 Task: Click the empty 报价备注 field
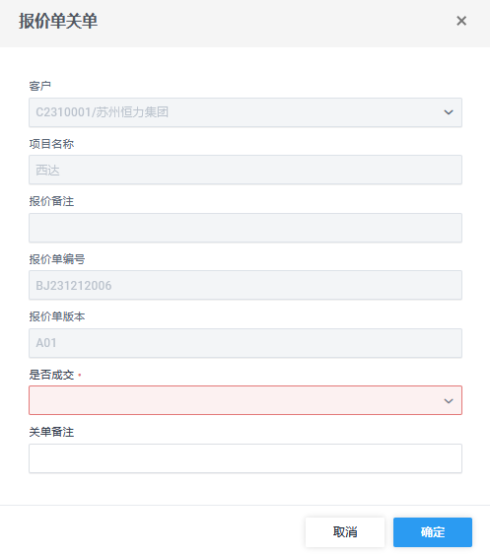[x=245, y=228]
